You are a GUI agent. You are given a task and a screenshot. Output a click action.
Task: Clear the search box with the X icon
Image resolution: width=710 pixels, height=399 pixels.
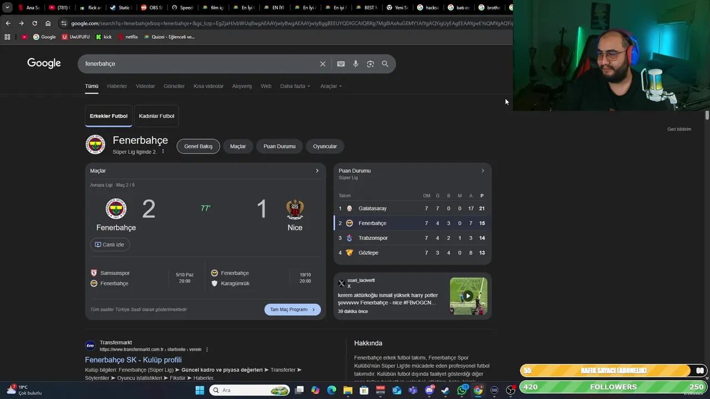click(x=323, y=64)
